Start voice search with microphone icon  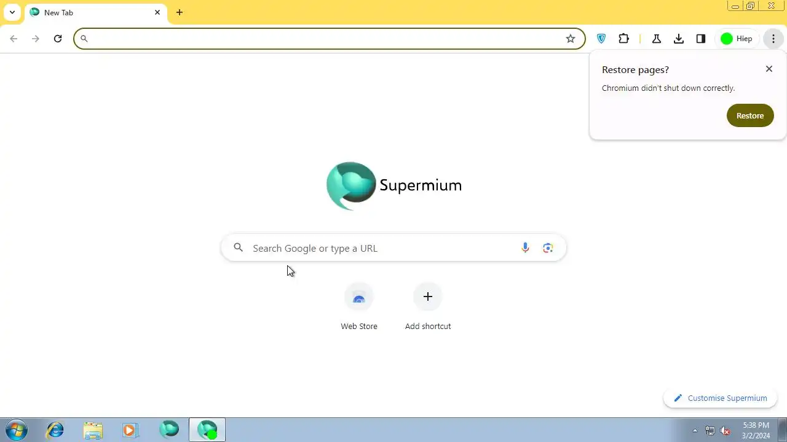coord(525,248)
